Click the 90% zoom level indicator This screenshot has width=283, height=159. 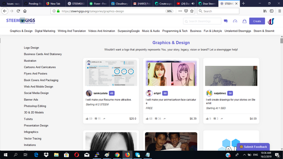click(169, 11)
